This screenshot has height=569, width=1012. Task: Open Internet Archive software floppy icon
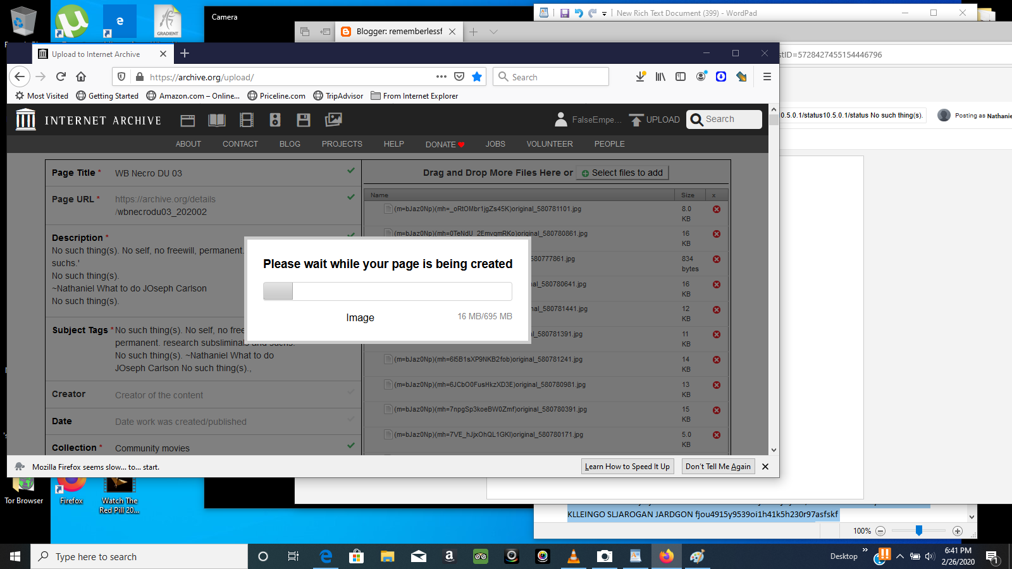pos(304,120)
